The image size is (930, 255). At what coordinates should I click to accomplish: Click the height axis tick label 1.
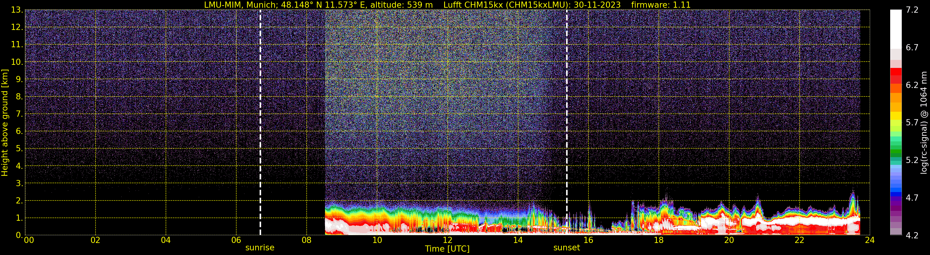19,218
